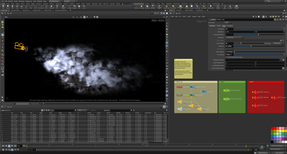Click the current frame field 125
Image resolution: width=287 pixels, height=154 pixels.
[19, 146]
